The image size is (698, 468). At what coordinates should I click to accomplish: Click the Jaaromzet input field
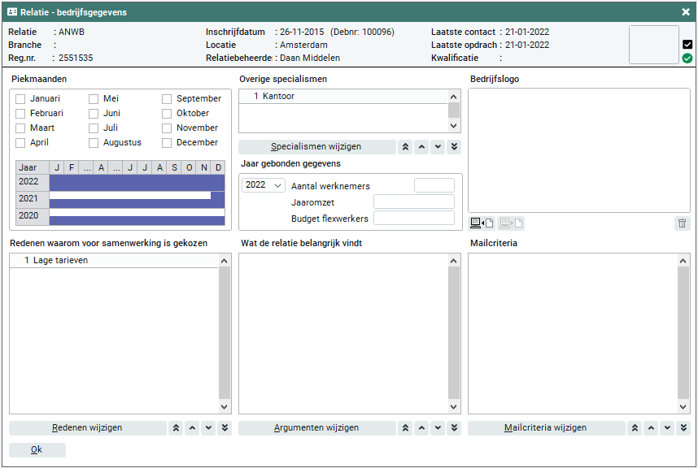413,201
